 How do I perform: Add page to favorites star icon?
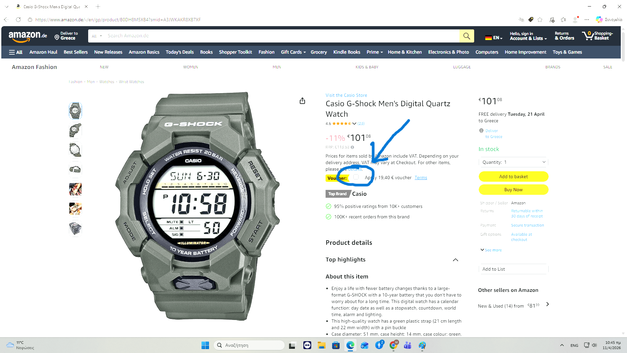540,20
